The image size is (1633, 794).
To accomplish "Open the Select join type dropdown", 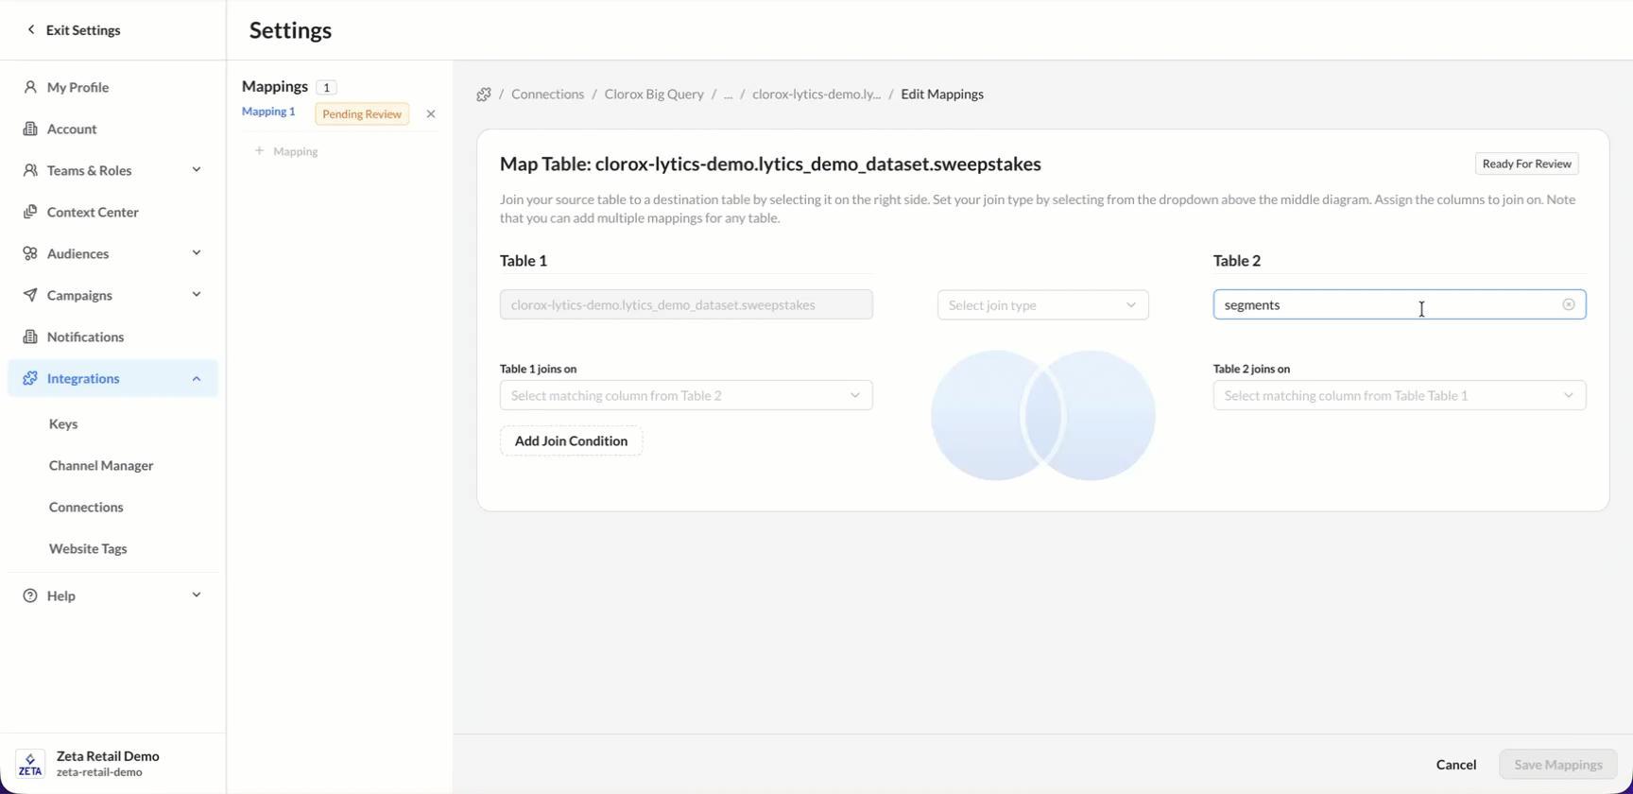I will pyautogui.click(x=1043, y=305).
